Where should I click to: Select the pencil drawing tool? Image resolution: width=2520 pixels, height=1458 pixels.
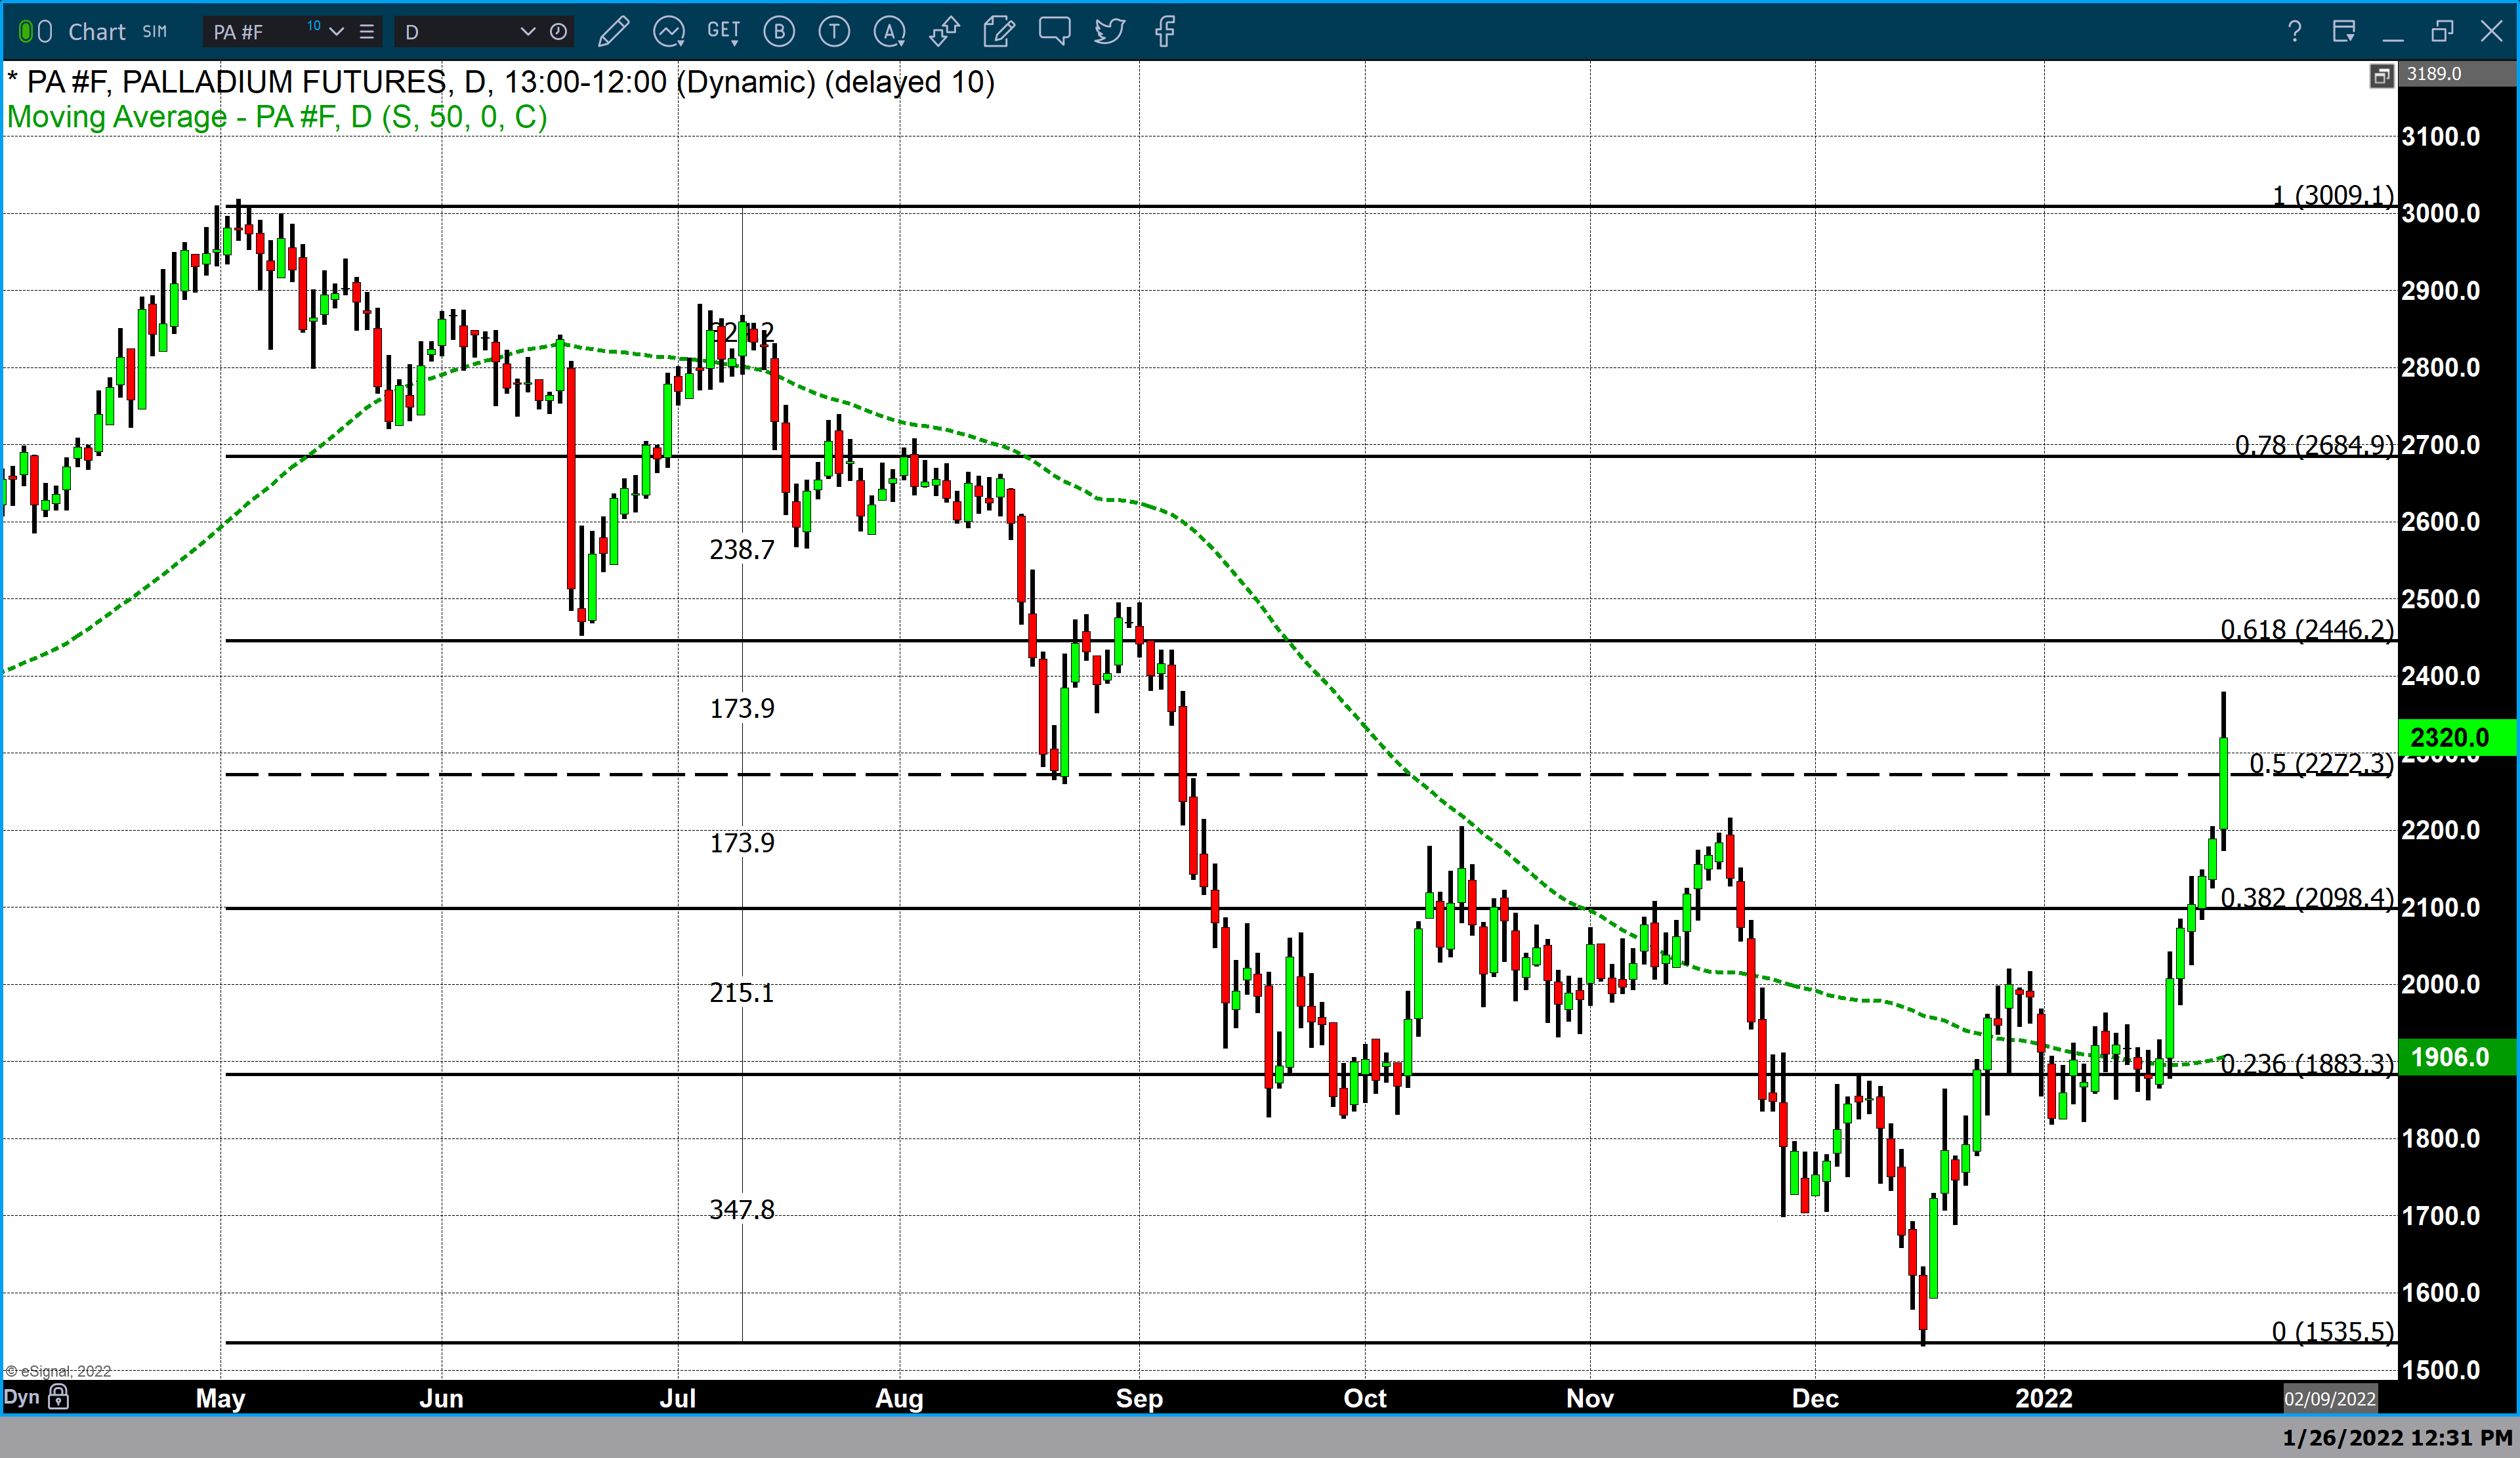(x=613, y=32)
